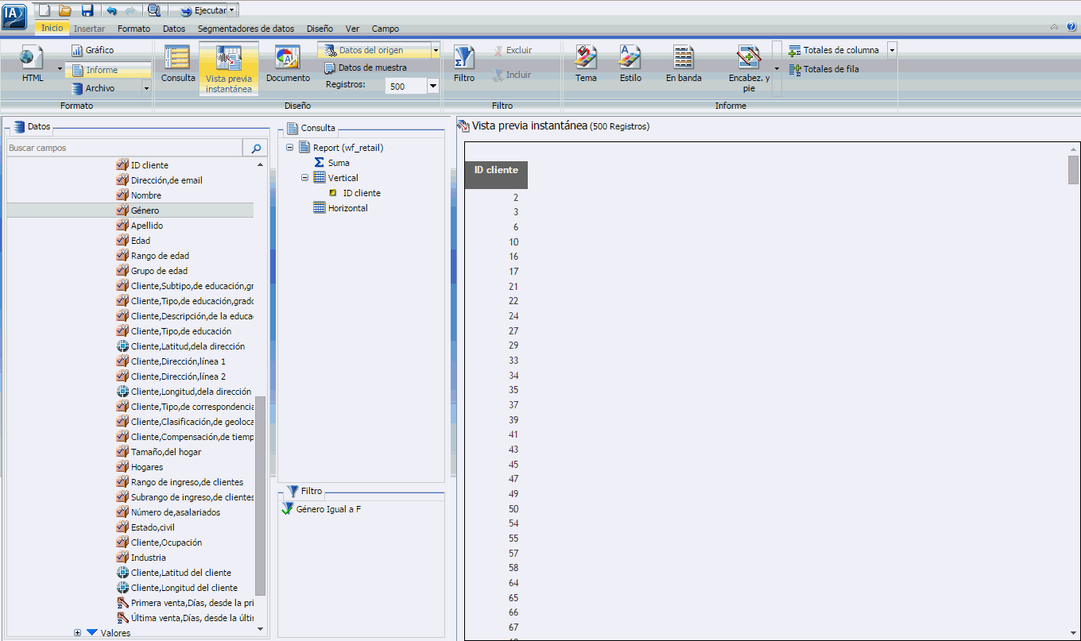Open the Datos del origen dropdown arrow

click(436, 50)
